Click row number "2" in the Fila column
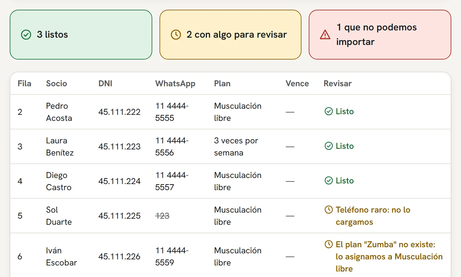This screenshot has width=461, height=277. coord(20,112)
